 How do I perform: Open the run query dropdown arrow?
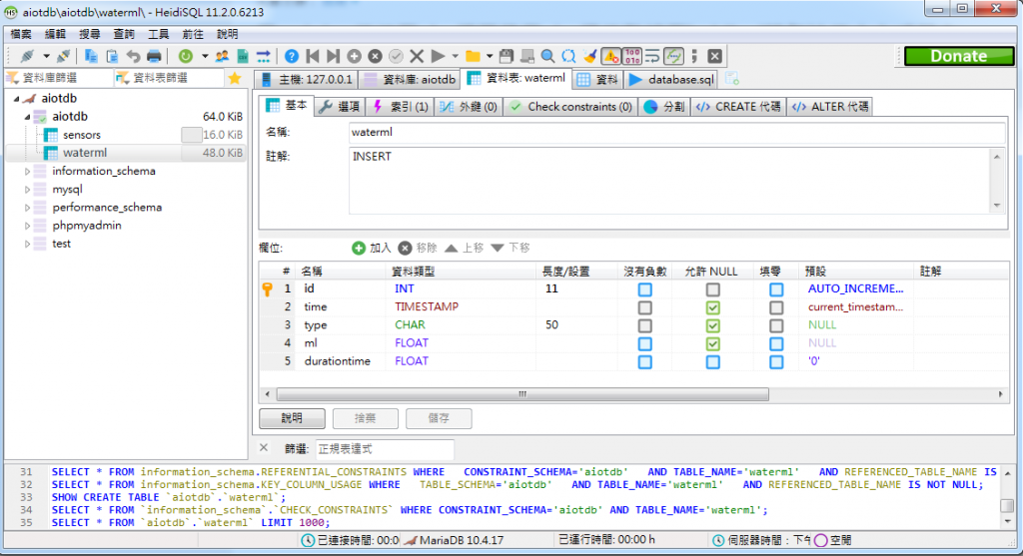click(x=455, y=56)
